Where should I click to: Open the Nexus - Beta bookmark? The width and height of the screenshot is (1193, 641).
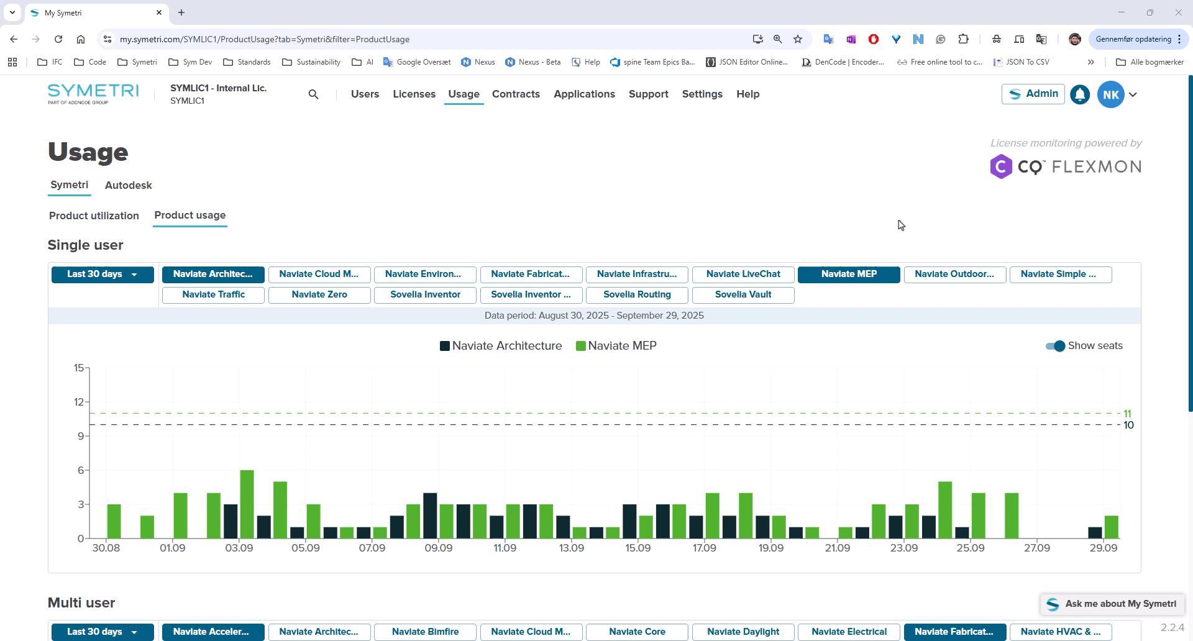click(x=533, y=62)
